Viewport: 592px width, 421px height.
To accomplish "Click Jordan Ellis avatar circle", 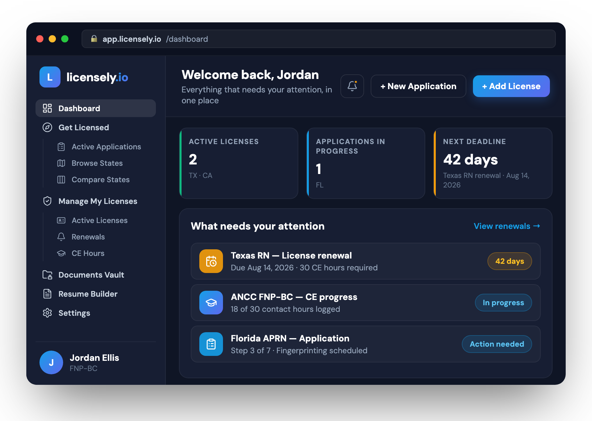I will click(x=51, y=362).
